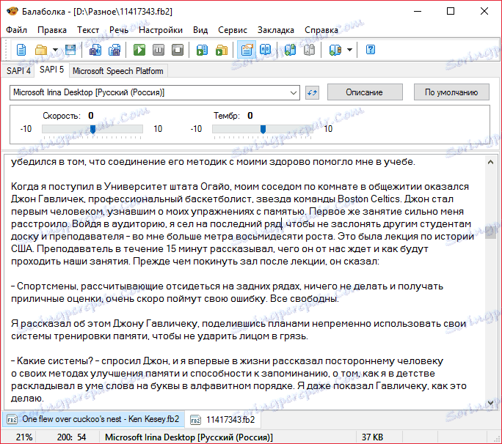
Task: Click the Split and convert to audio icon
Action: click(114, 50)
